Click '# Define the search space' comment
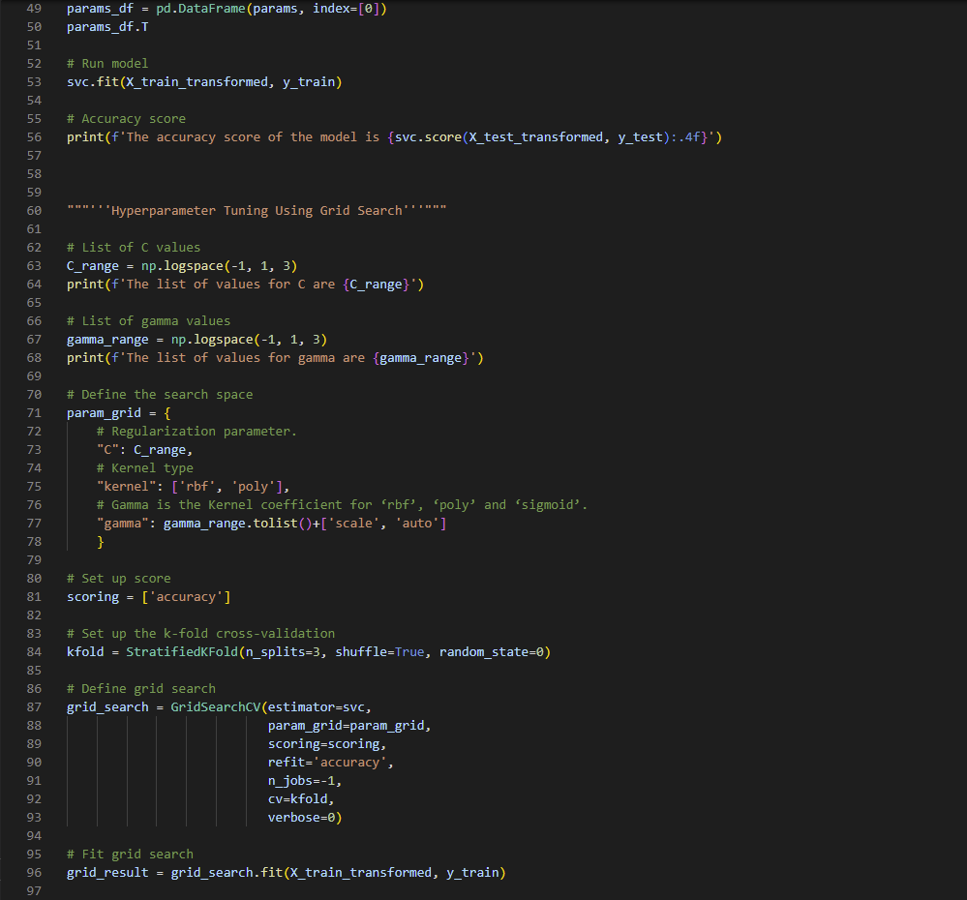The width and height of the screenshot is (967, 900). 160,395
